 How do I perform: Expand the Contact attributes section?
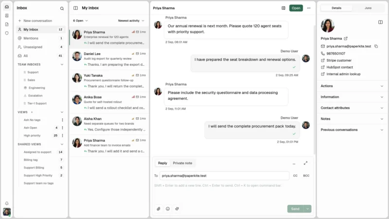[352, 108]
